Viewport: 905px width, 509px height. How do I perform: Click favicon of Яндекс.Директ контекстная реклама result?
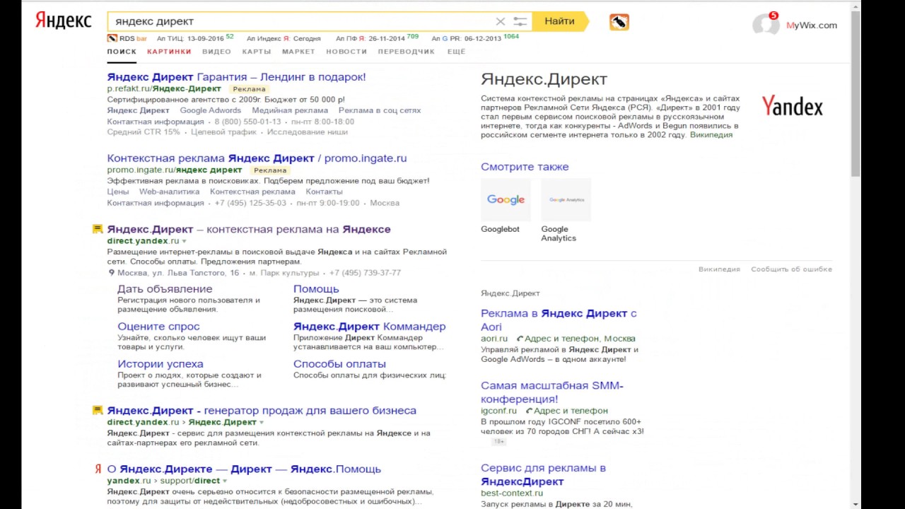(98, 229)
